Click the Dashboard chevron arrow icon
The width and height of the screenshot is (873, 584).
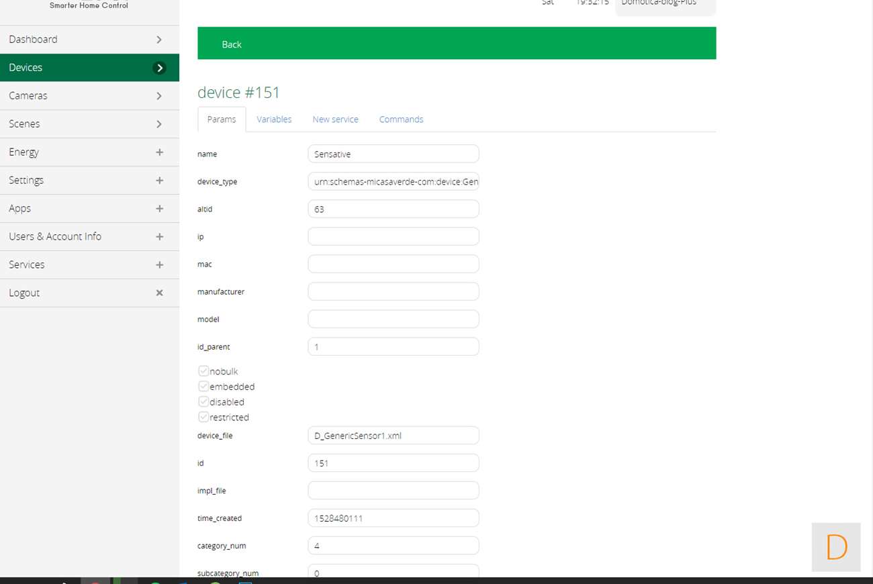[x=159, y=40]
